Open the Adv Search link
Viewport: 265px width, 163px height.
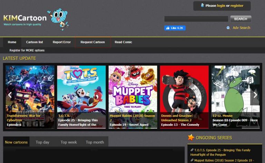(241, 28)
